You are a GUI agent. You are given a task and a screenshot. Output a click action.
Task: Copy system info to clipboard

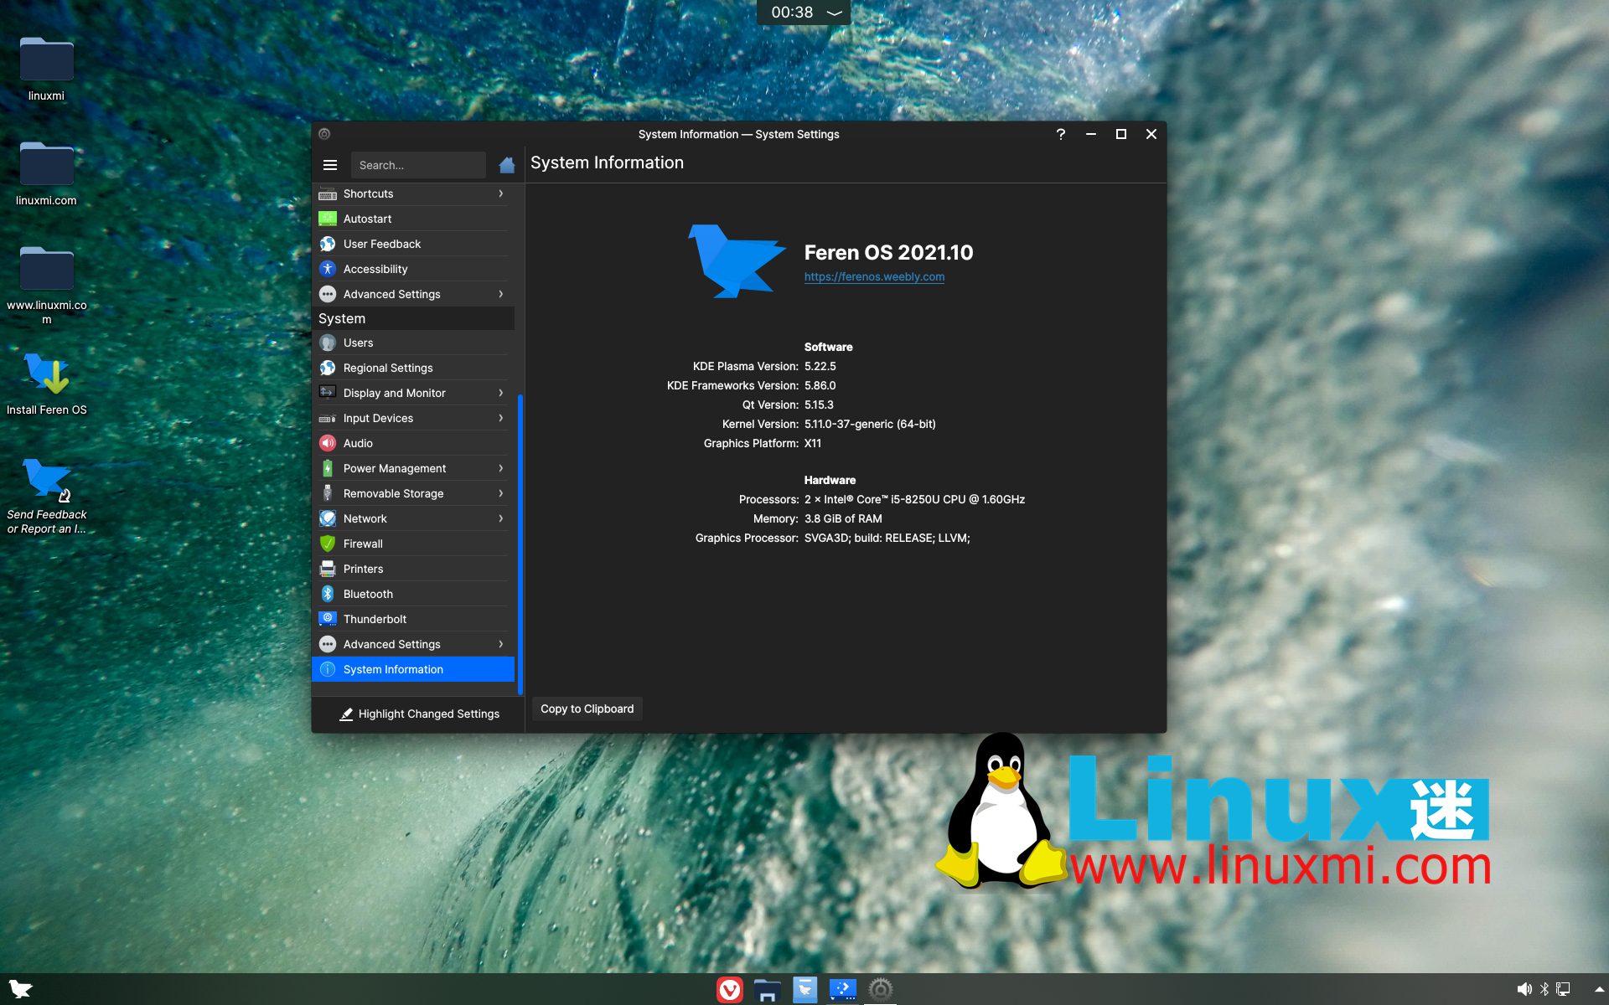coord(587,709)
